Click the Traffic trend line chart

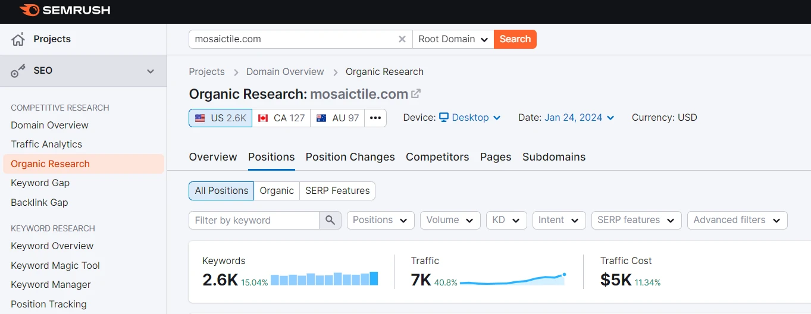click(513, 279)
